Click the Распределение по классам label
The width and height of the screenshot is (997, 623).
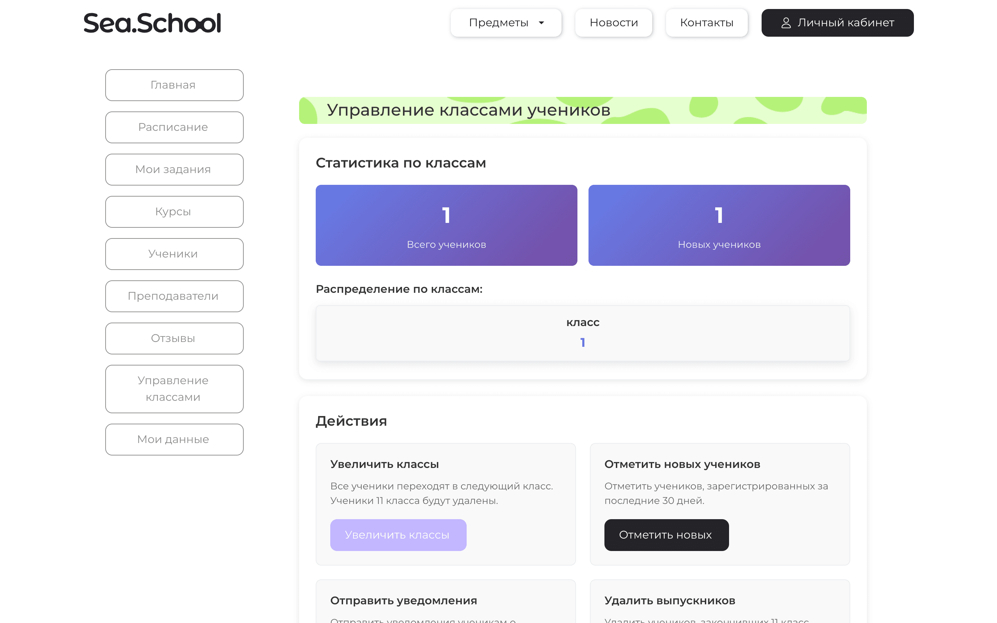pyautogui.click(x=399, y=289)
